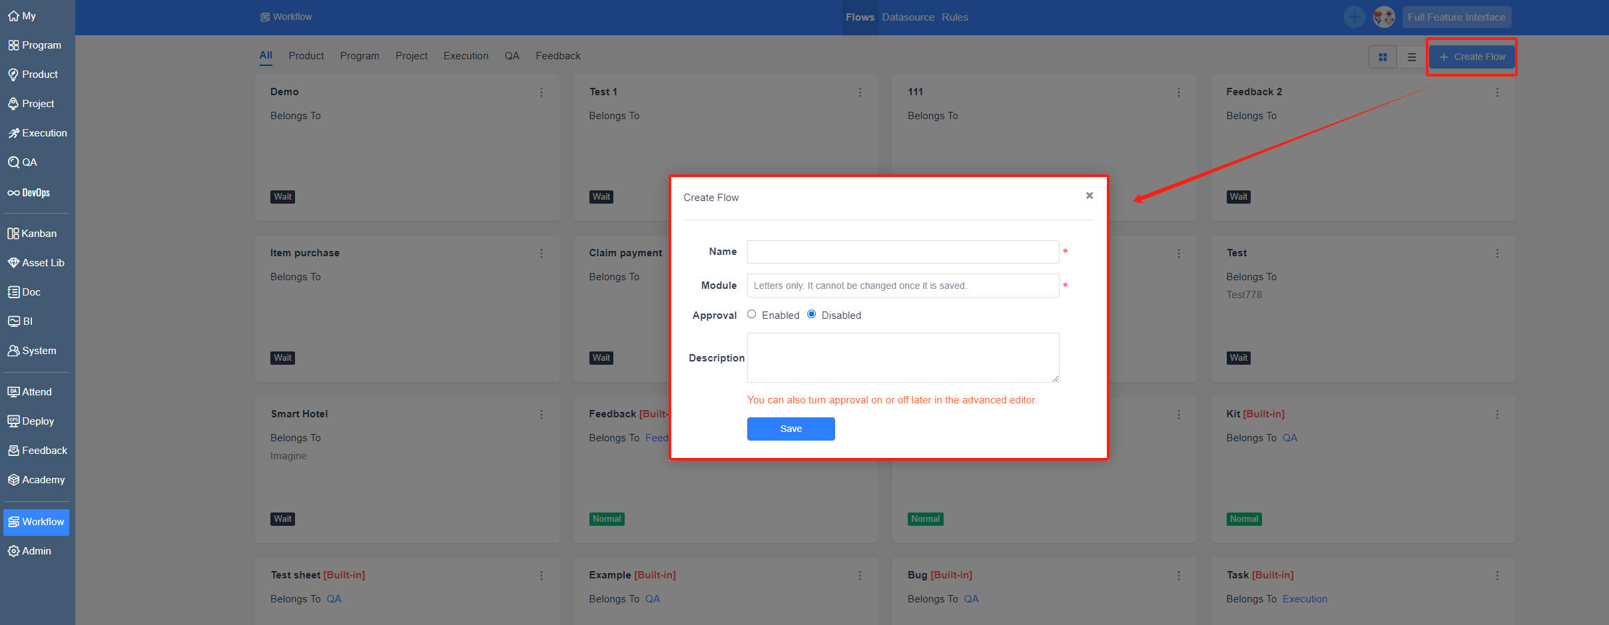Filter flows by Execution tab
Image resolution: width=1609 pixels, height=625 pixels.
466,56
